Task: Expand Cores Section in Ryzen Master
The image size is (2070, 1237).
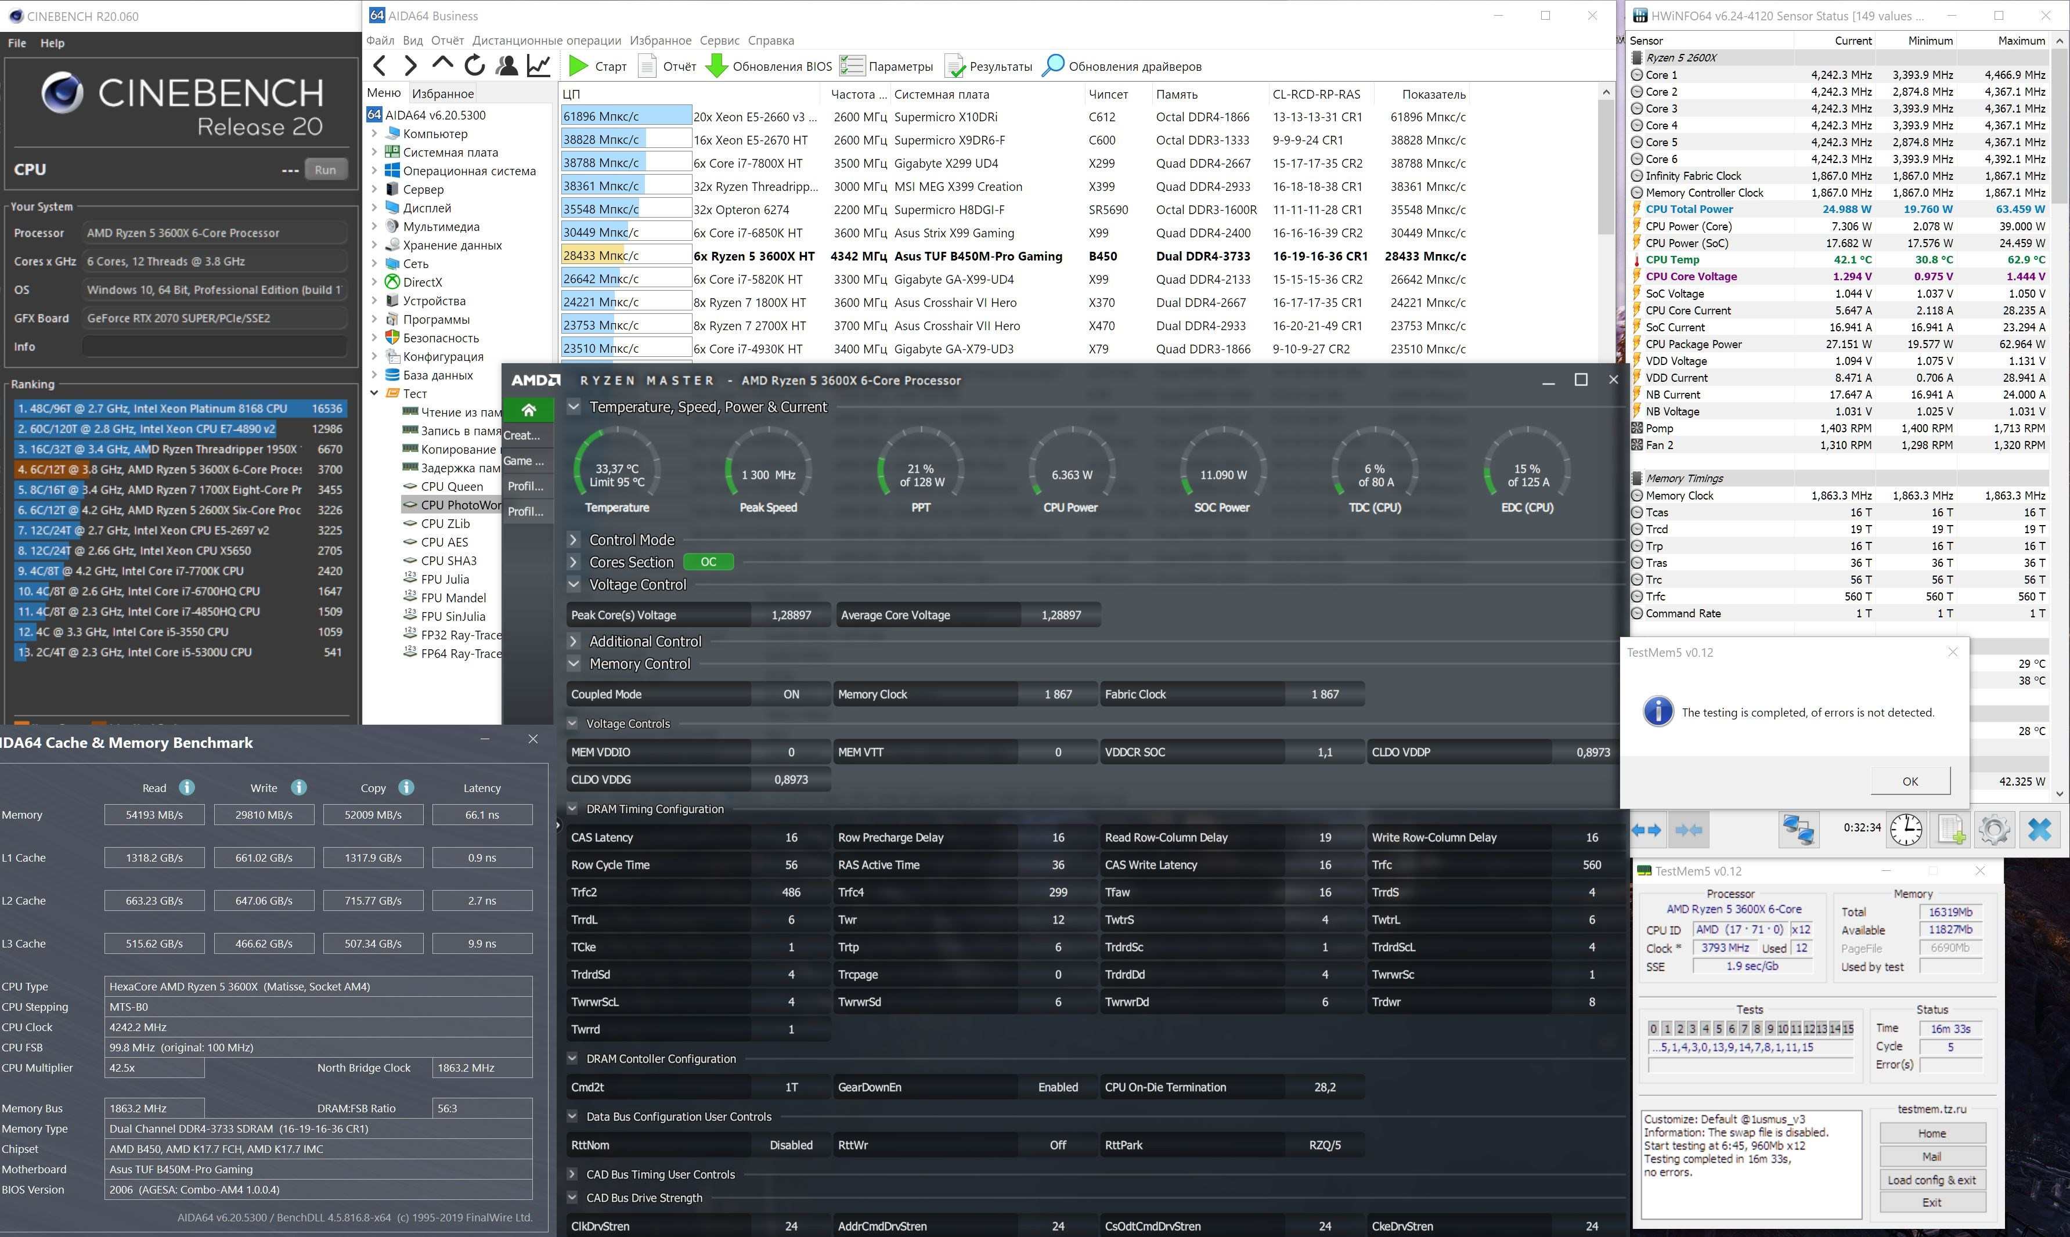Action: click(574, 563)
